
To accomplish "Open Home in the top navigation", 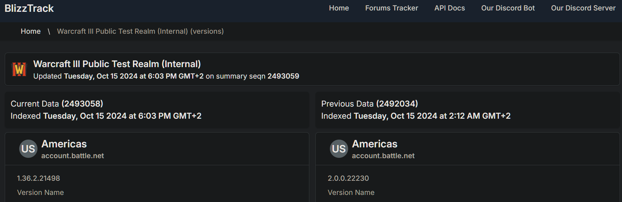I will point(339,8).
